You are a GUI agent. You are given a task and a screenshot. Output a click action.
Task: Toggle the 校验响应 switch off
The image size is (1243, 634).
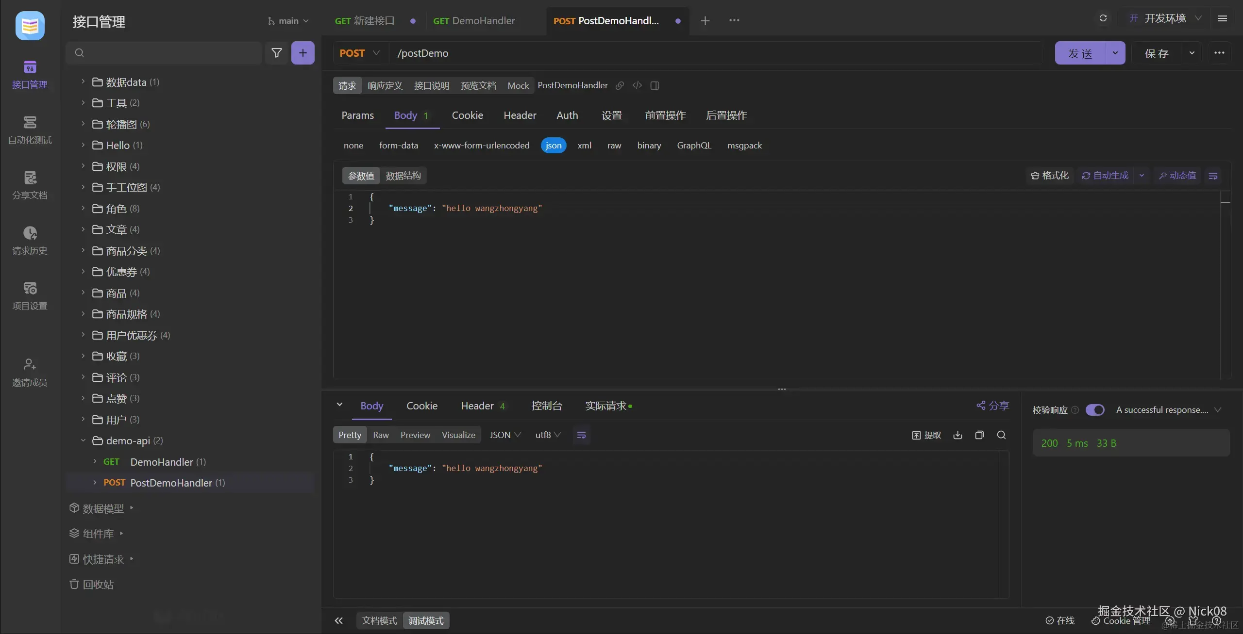click(x=1095, y=410)
